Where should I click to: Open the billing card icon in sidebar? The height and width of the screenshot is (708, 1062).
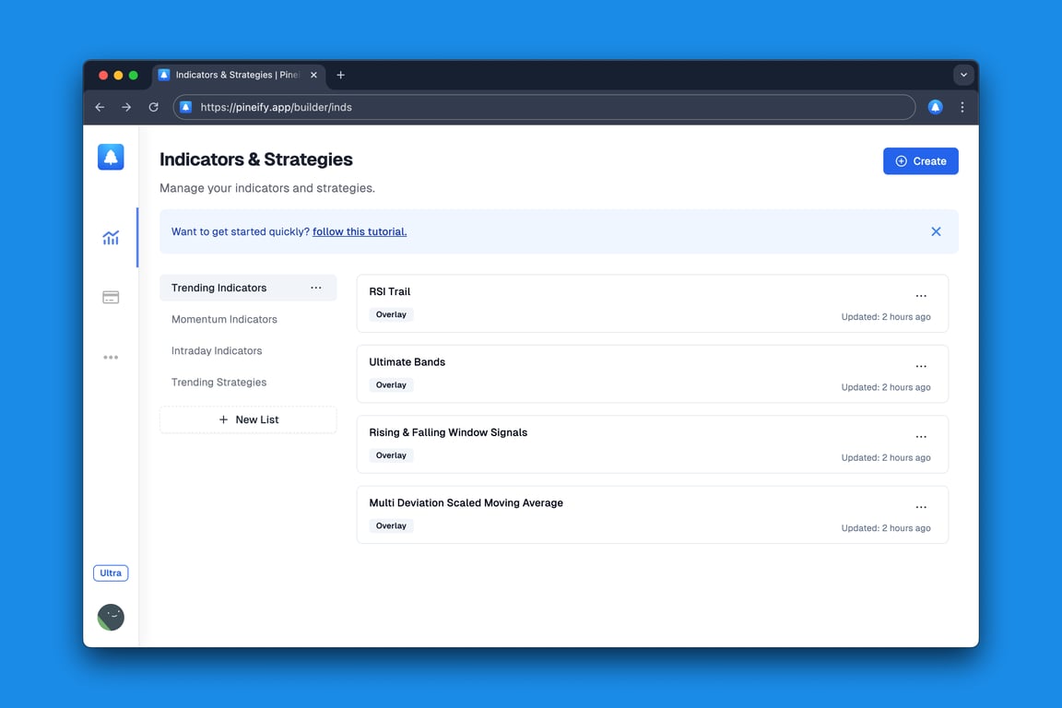pyautogui.click(x=111, y=297)
